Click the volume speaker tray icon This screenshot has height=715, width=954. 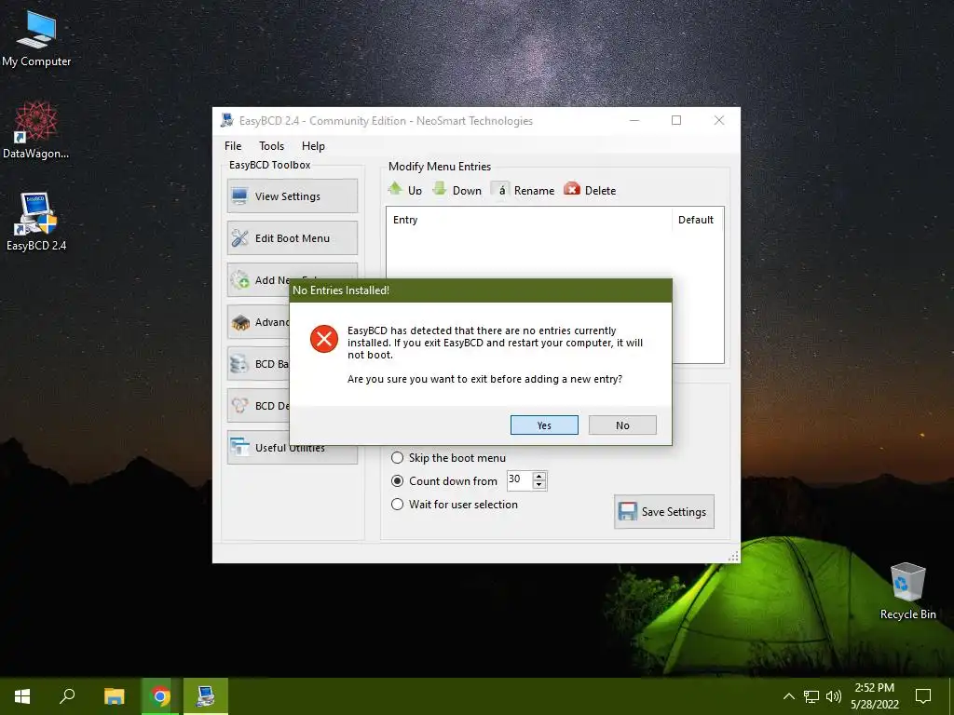834,696
